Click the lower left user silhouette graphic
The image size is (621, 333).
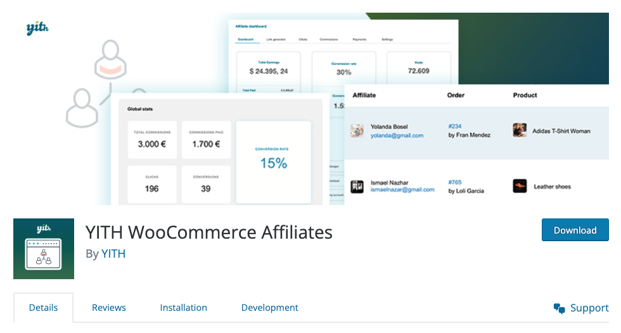click(x=82, y=108)
